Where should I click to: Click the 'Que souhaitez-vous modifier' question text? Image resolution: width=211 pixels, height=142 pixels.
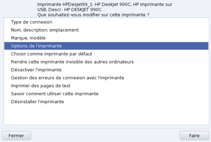point(95,15)
